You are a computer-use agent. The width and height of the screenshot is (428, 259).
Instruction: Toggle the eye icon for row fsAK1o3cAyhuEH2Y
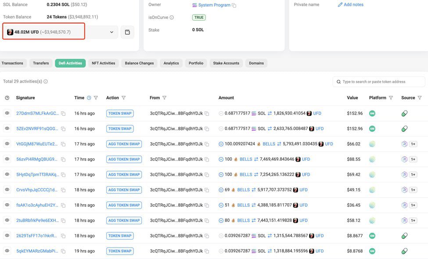tap(7, 205)
